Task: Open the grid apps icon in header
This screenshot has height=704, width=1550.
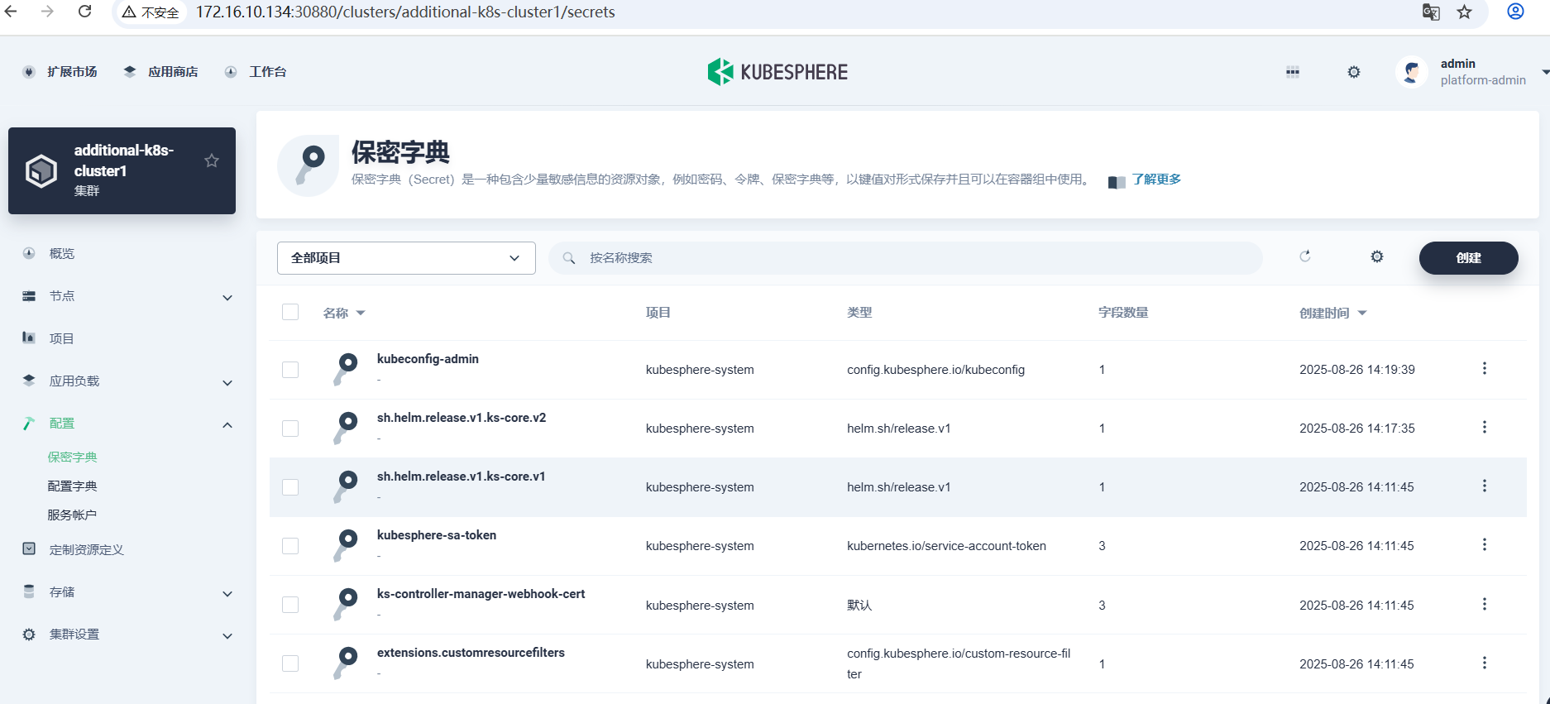Action: [1293, 72]
